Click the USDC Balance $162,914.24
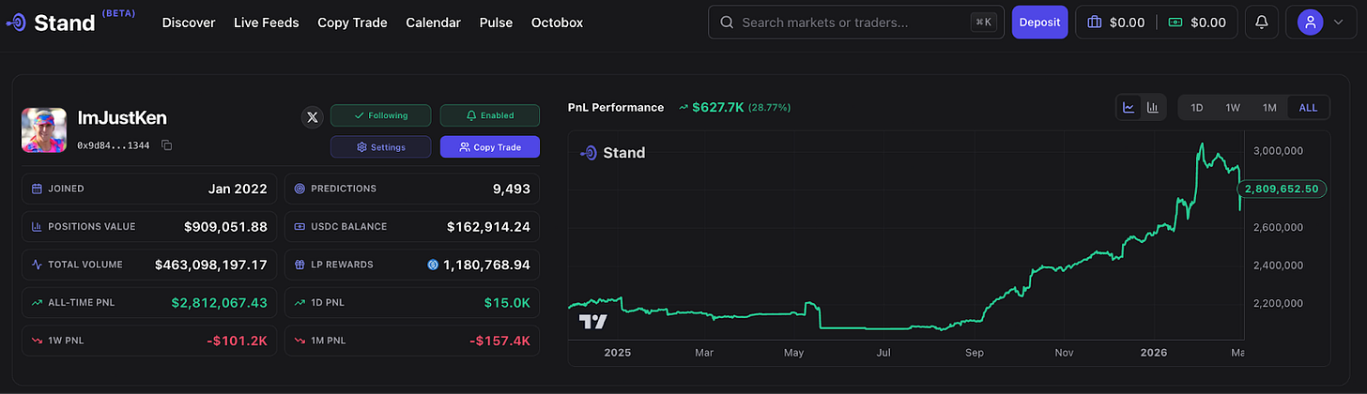Image resolution: width=1367 pixels, height=394 pixels. point(488,226)
